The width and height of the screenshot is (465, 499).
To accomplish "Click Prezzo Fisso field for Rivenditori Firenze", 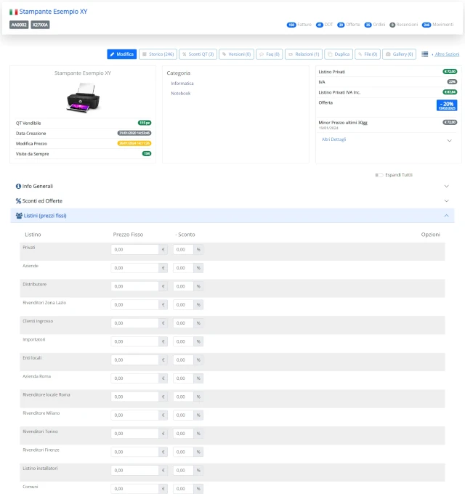I will (134, 452).
